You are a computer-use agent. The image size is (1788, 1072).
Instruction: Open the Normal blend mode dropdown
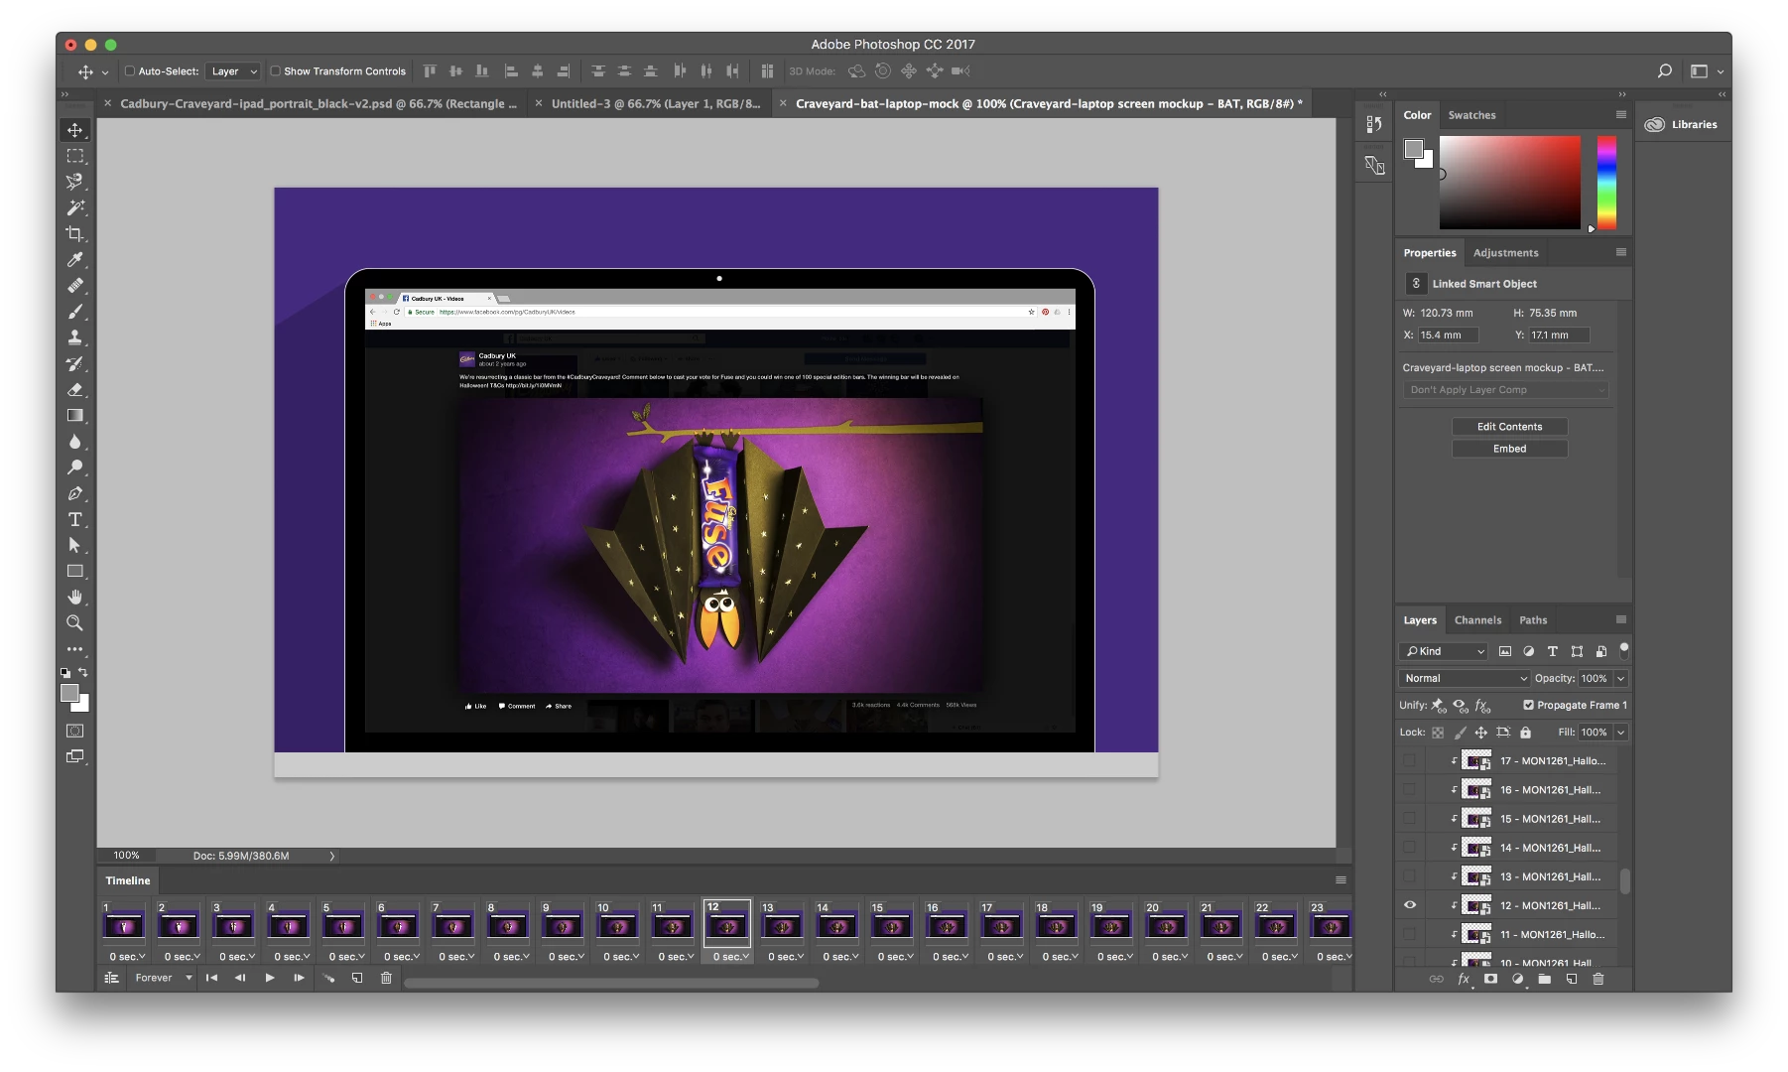[x=1464, y=679]
